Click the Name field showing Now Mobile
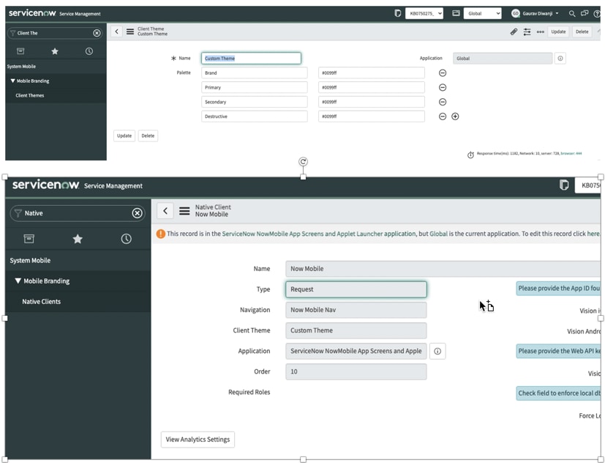 pyautogui.click(x=443, y=269)
